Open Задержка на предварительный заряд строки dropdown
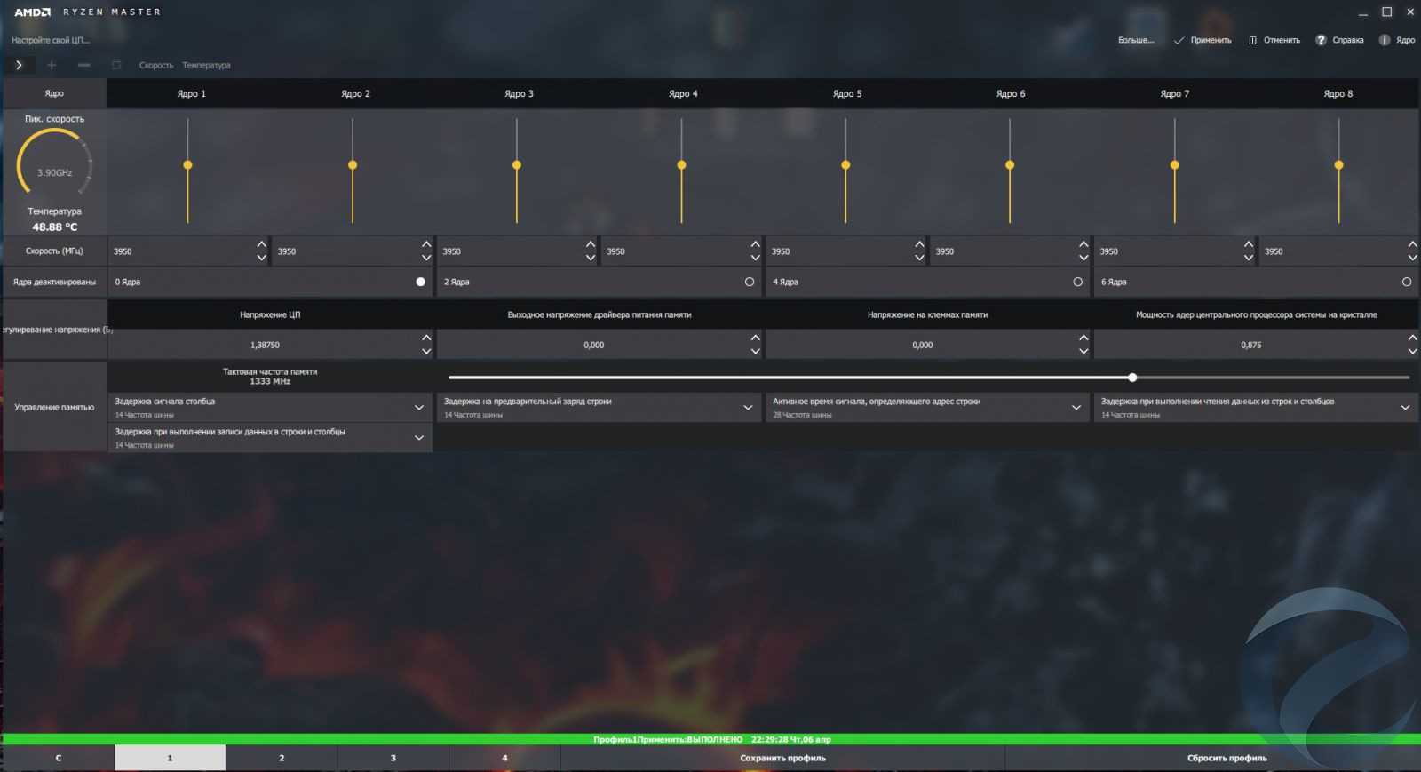Image resolution: width=1421 pixels, height=772 pixels. [748, 408]
